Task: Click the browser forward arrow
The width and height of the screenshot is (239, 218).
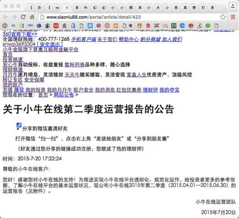Action: tap(14, 17)
